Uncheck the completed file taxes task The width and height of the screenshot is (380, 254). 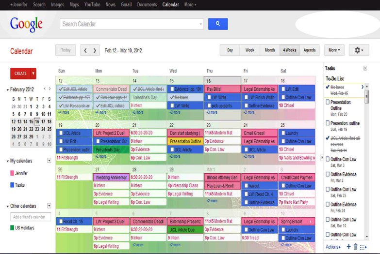pos(328,87)
